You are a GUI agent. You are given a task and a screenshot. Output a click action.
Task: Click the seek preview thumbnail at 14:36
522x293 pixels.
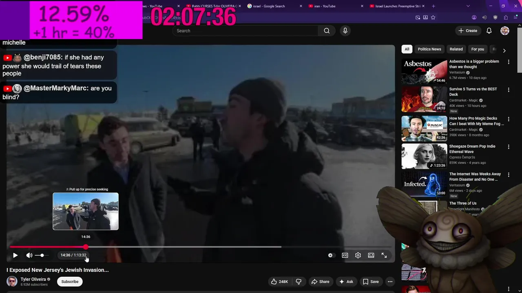point(86,211)
